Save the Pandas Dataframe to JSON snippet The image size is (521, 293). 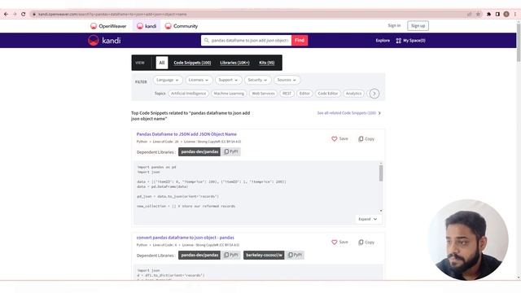tap(339, 139)
